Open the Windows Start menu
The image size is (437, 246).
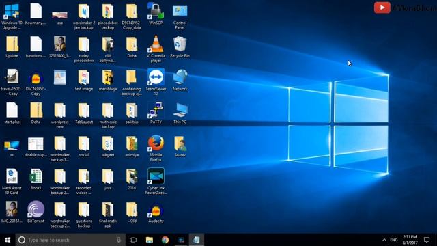[8, 240]
